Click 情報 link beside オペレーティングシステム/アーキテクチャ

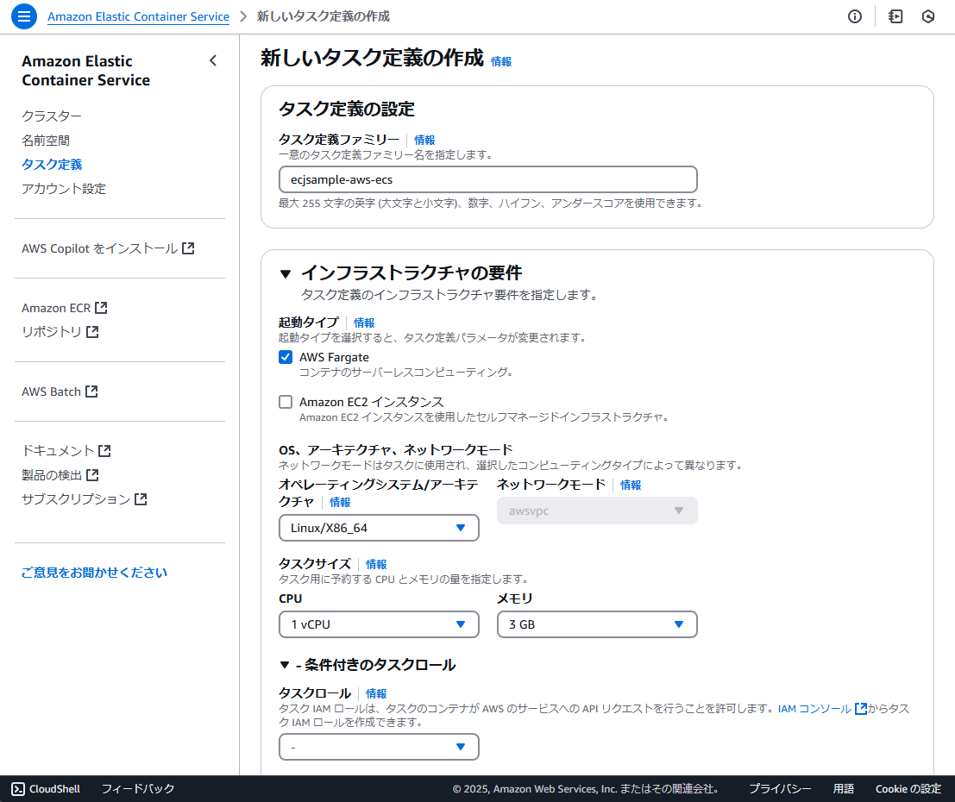point(340,502)
